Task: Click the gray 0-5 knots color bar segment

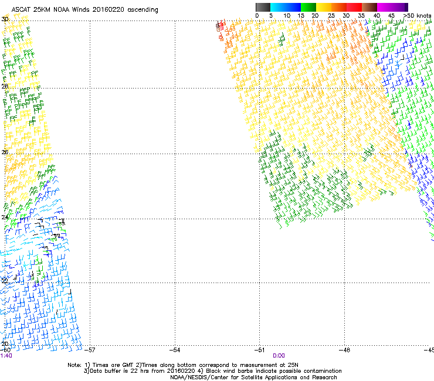Action: point(263,7)
